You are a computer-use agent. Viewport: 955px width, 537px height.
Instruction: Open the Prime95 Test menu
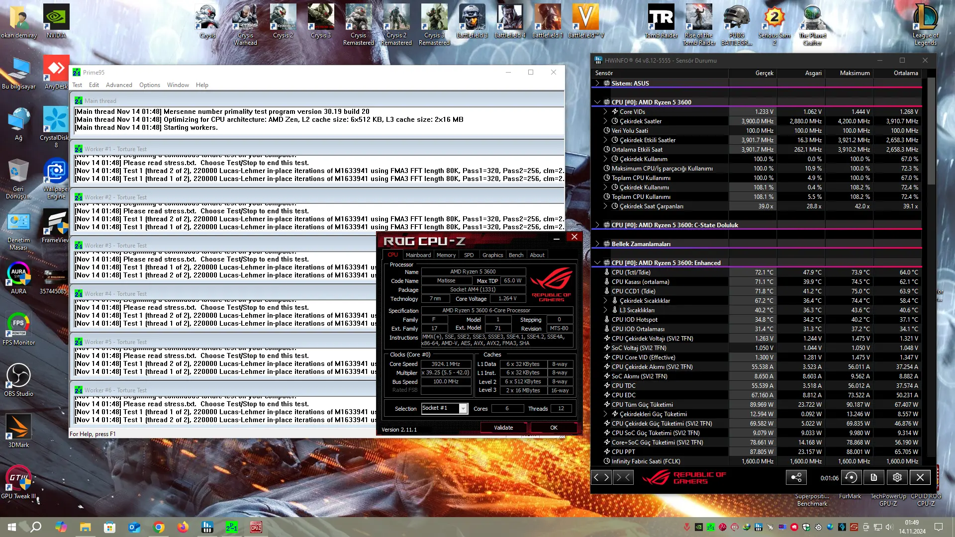[77, 85]
